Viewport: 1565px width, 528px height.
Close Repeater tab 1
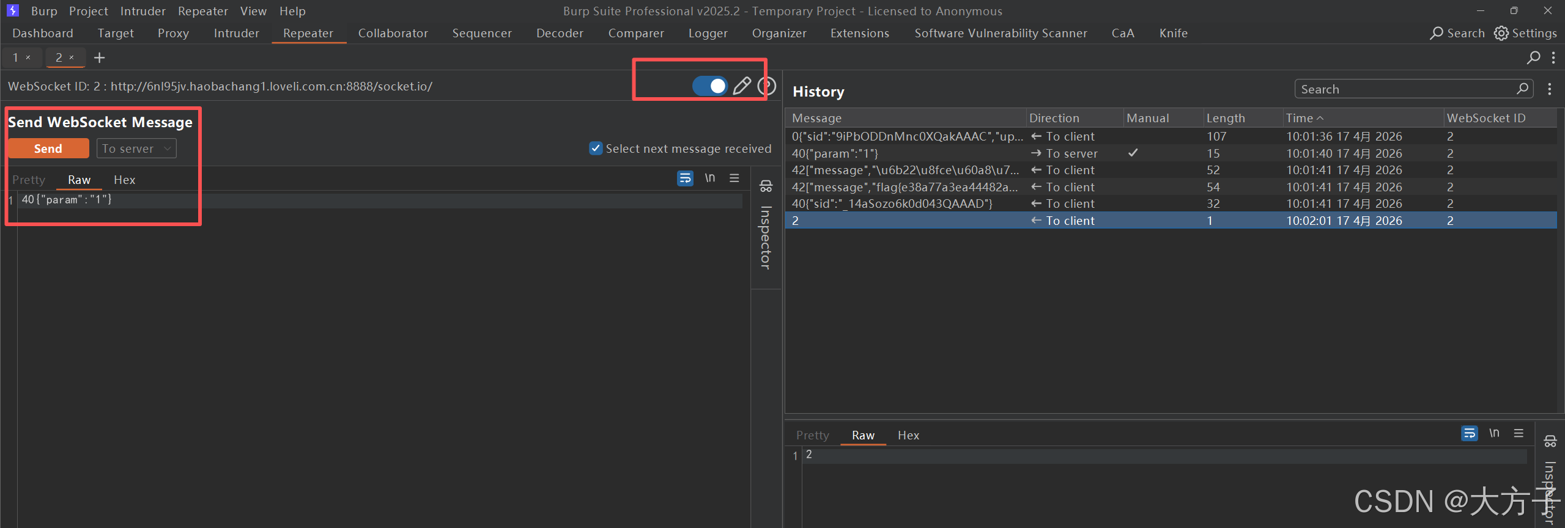click(28, 57)
